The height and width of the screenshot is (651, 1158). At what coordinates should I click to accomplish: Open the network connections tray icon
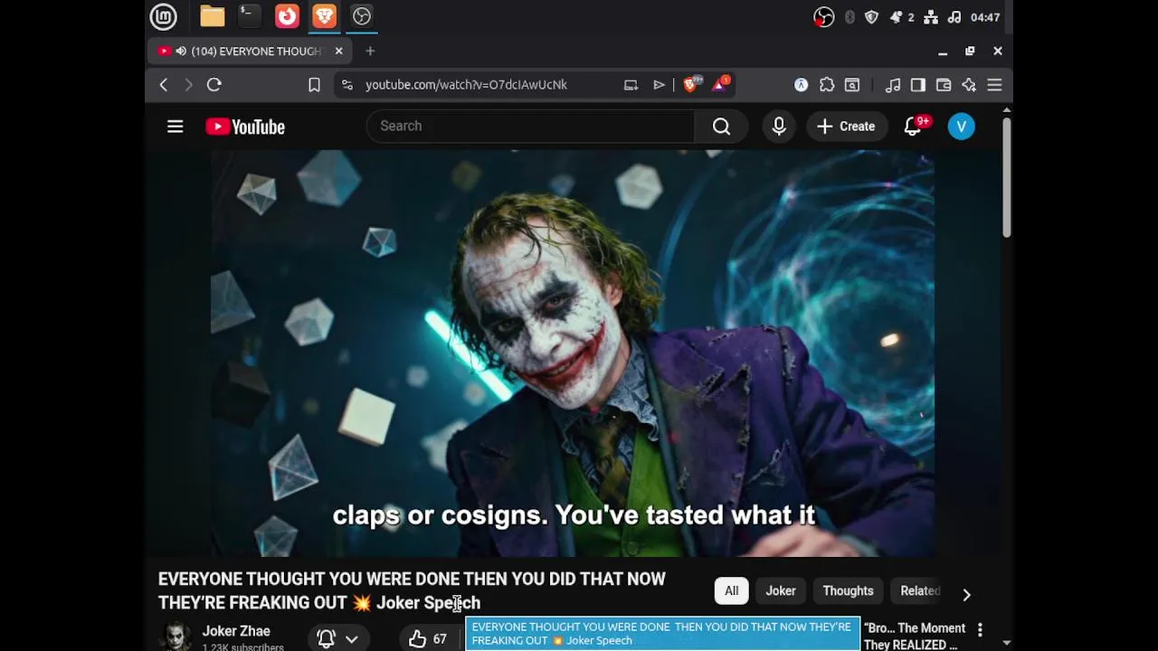[x=930, y=17]
